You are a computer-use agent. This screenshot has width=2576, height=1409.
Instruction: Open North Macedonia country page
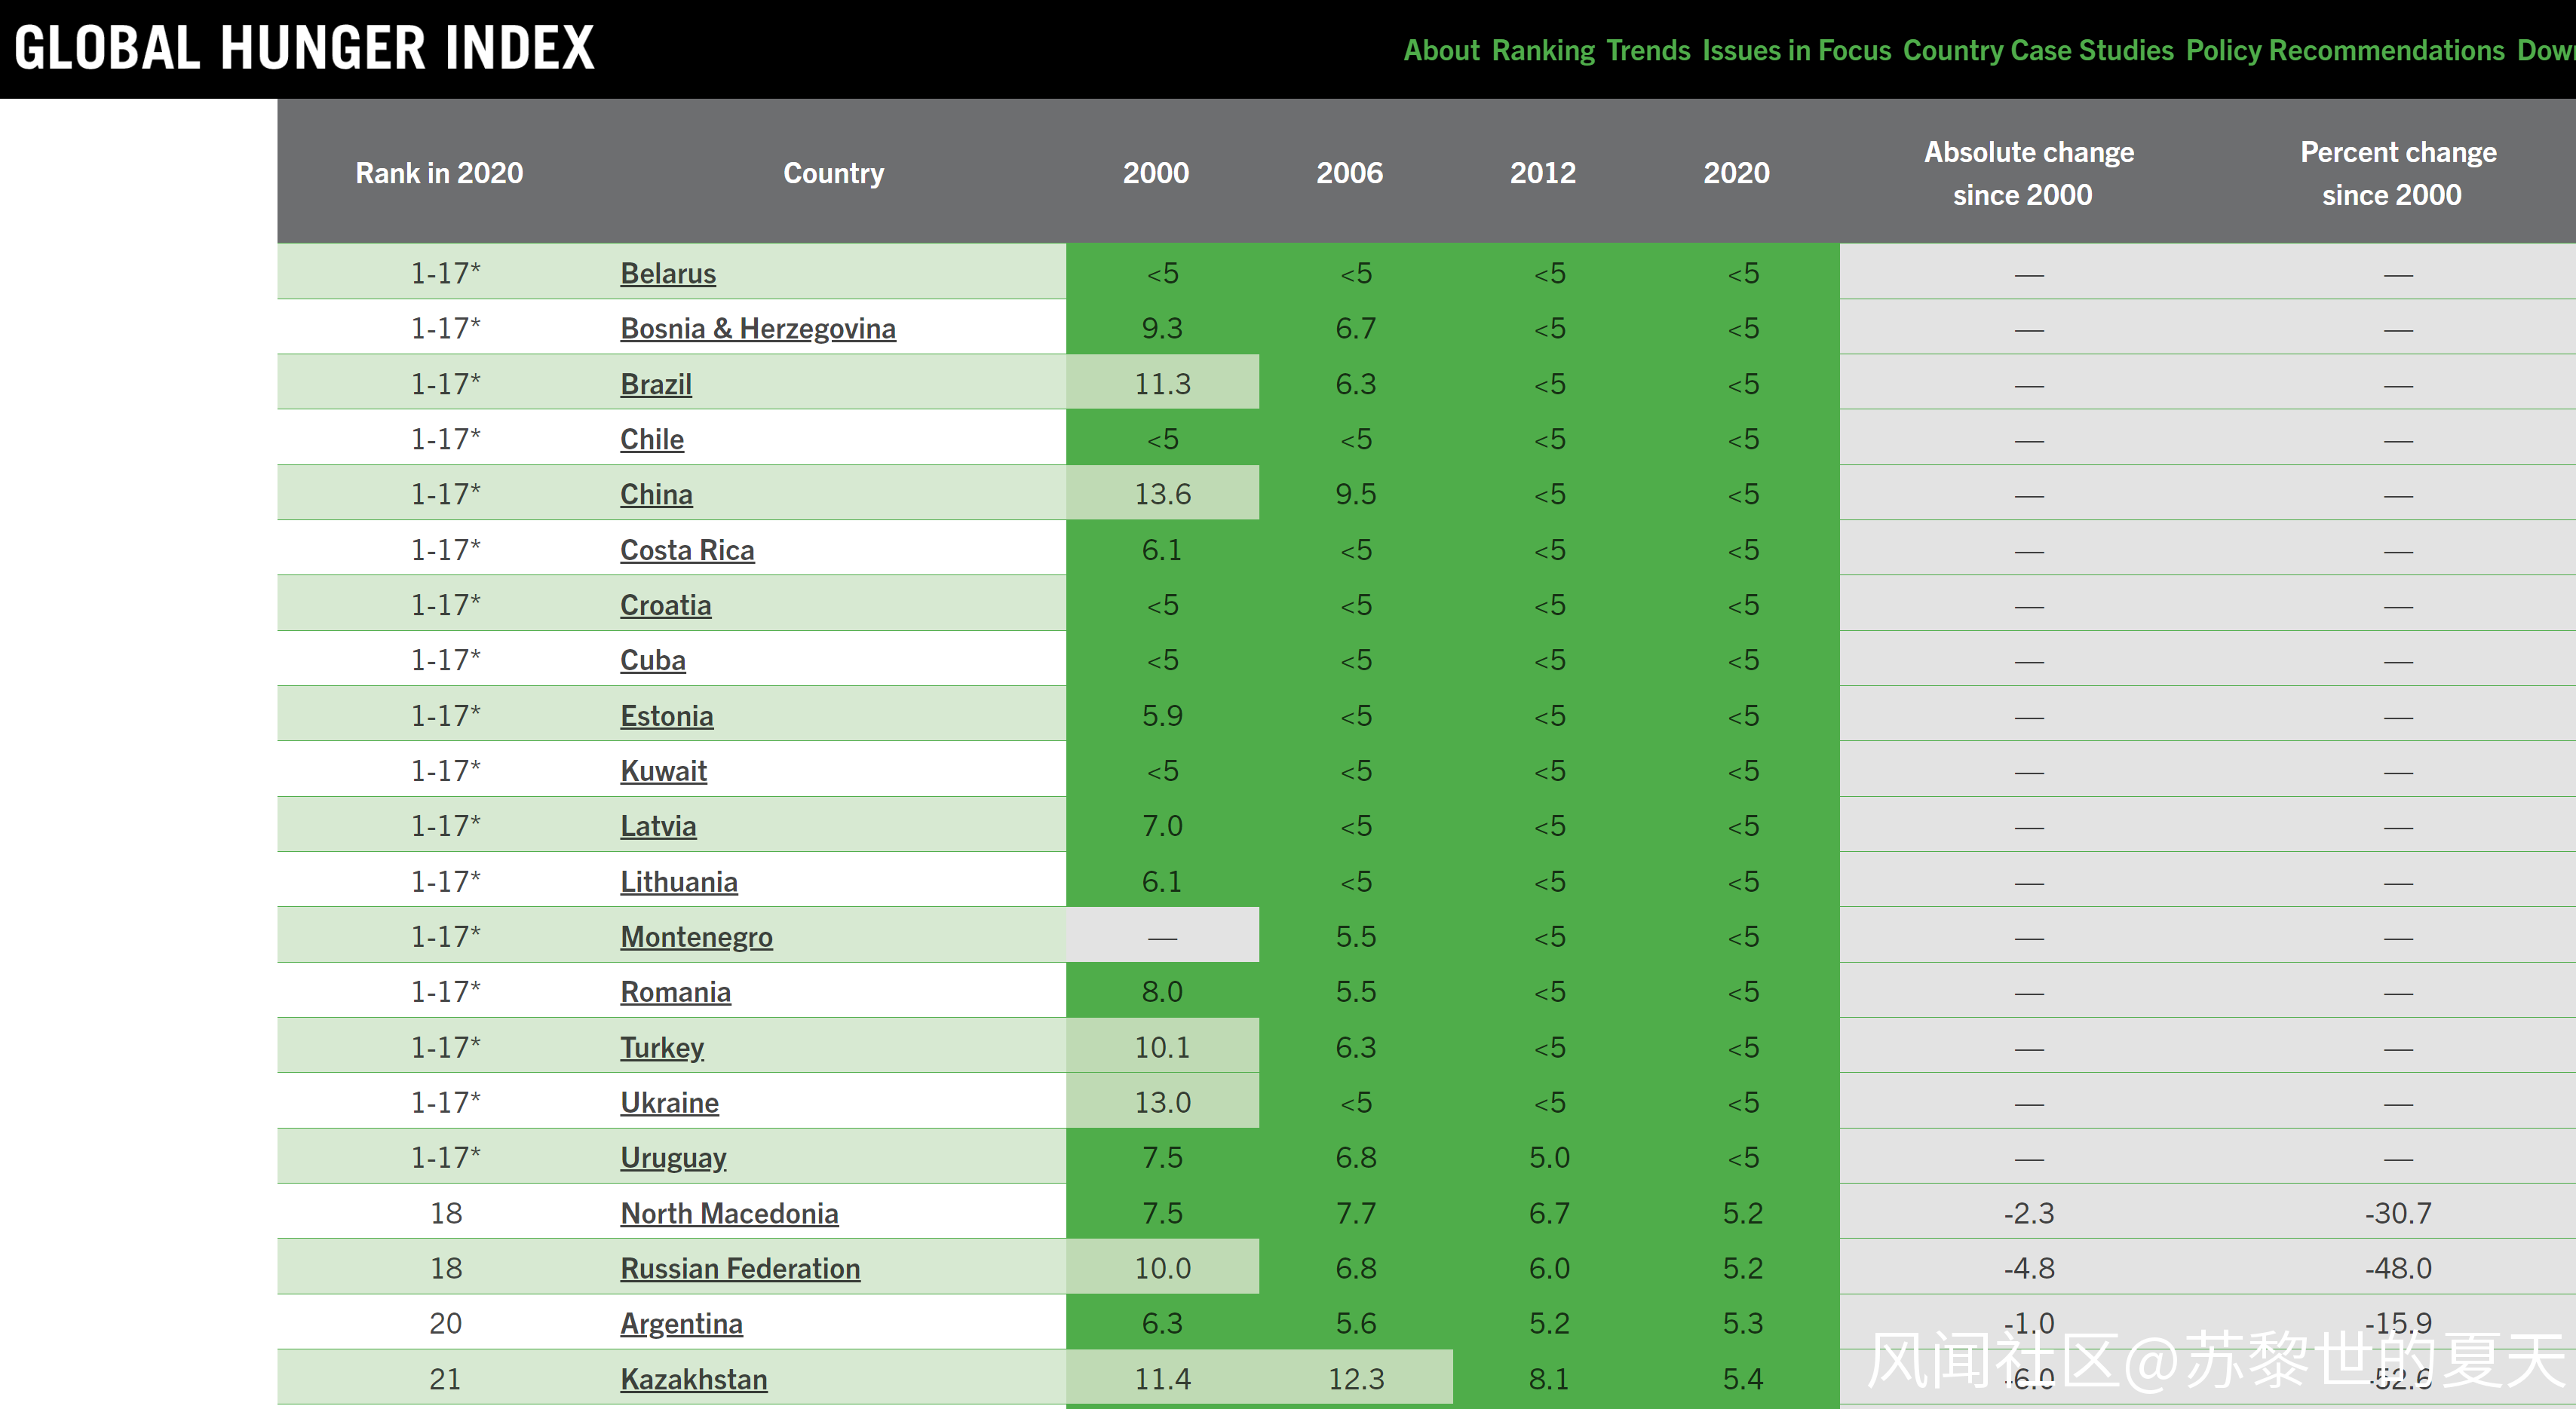[x=729, y=1213]
